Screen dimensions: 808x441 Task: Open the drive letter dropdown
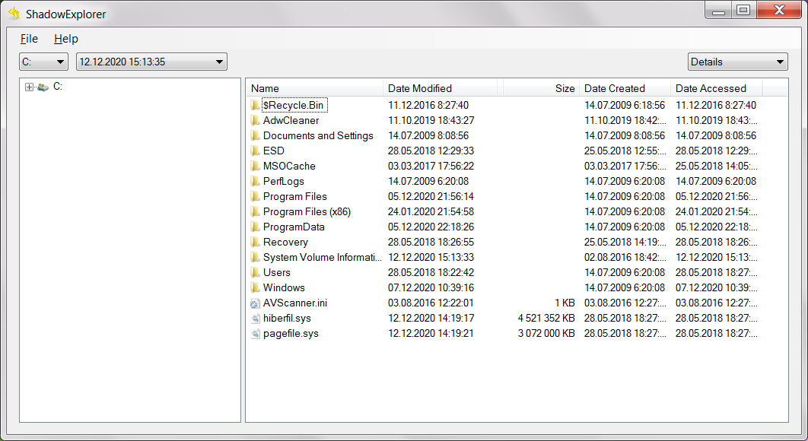(43, 62)
